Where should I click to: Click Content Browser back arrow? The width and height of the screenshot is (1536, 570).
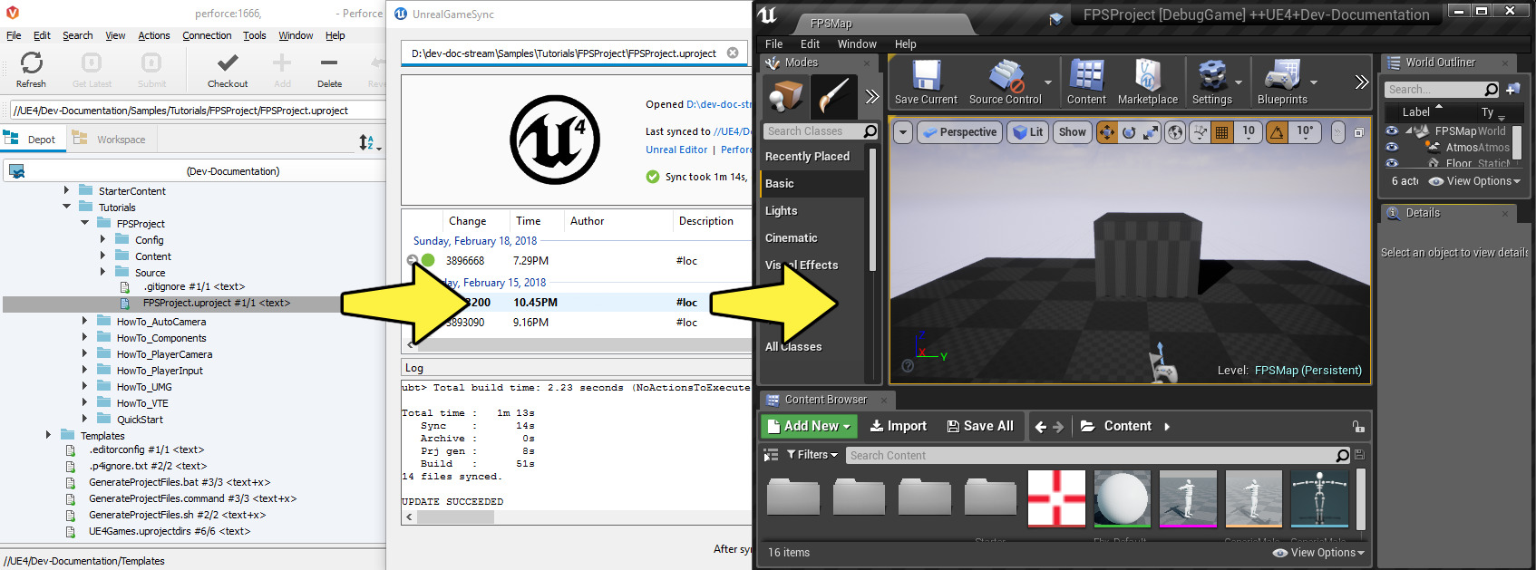pos(1041,427)
